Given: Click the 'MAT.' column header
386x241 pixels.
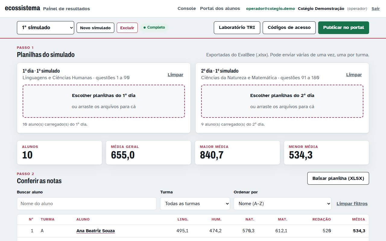Looking at the screenshot, I should [x=283, y=219].
